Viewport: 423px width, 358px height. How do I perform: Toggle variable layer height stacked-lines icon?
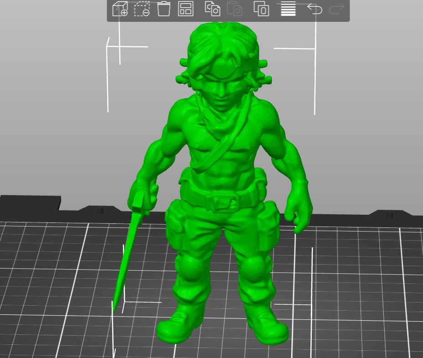coord(288,9)
